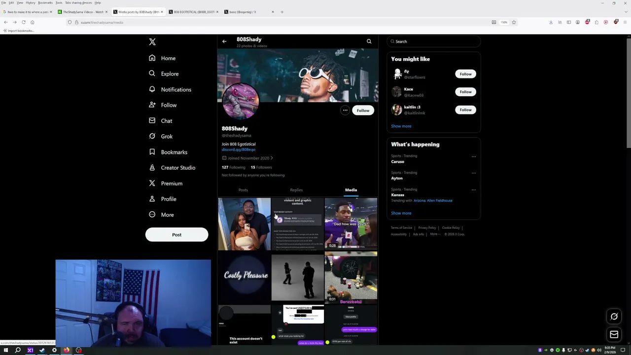Open the 'Dad how was 2025' video thumbnail

tap(351, 224)
